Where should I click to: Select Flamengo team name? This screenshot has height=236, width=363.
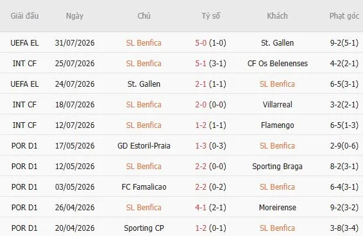click(x=277, y=125)
